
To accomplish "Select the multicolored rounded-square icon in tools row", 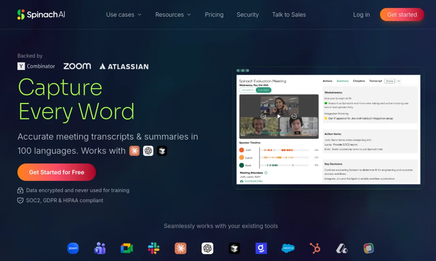I will pyautogui.click(x=369, y=248).
